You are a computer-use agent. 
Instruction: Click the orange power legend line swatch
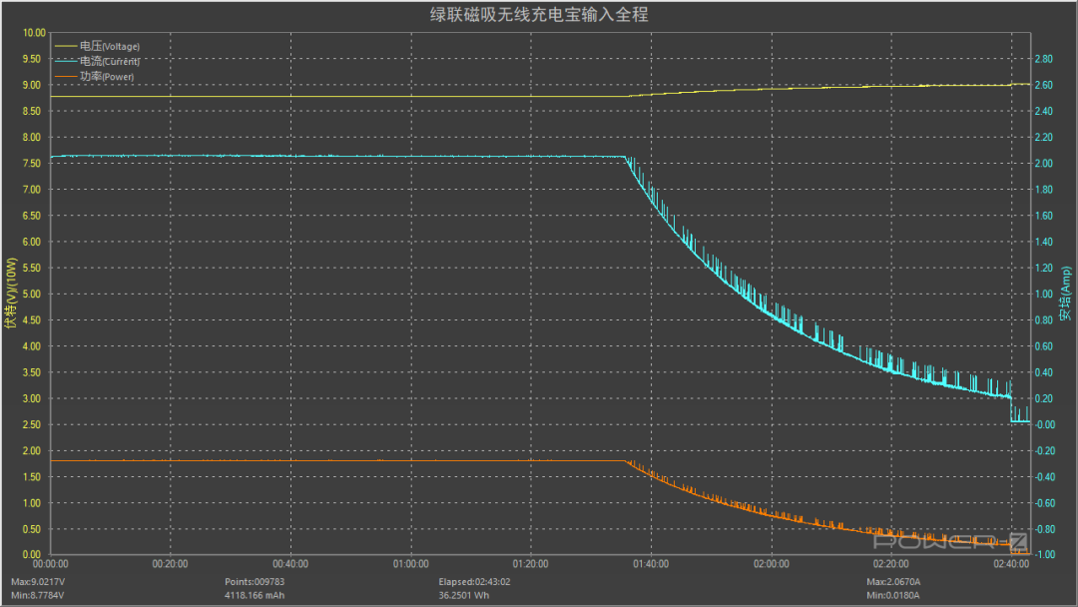[x=66, y=76]
